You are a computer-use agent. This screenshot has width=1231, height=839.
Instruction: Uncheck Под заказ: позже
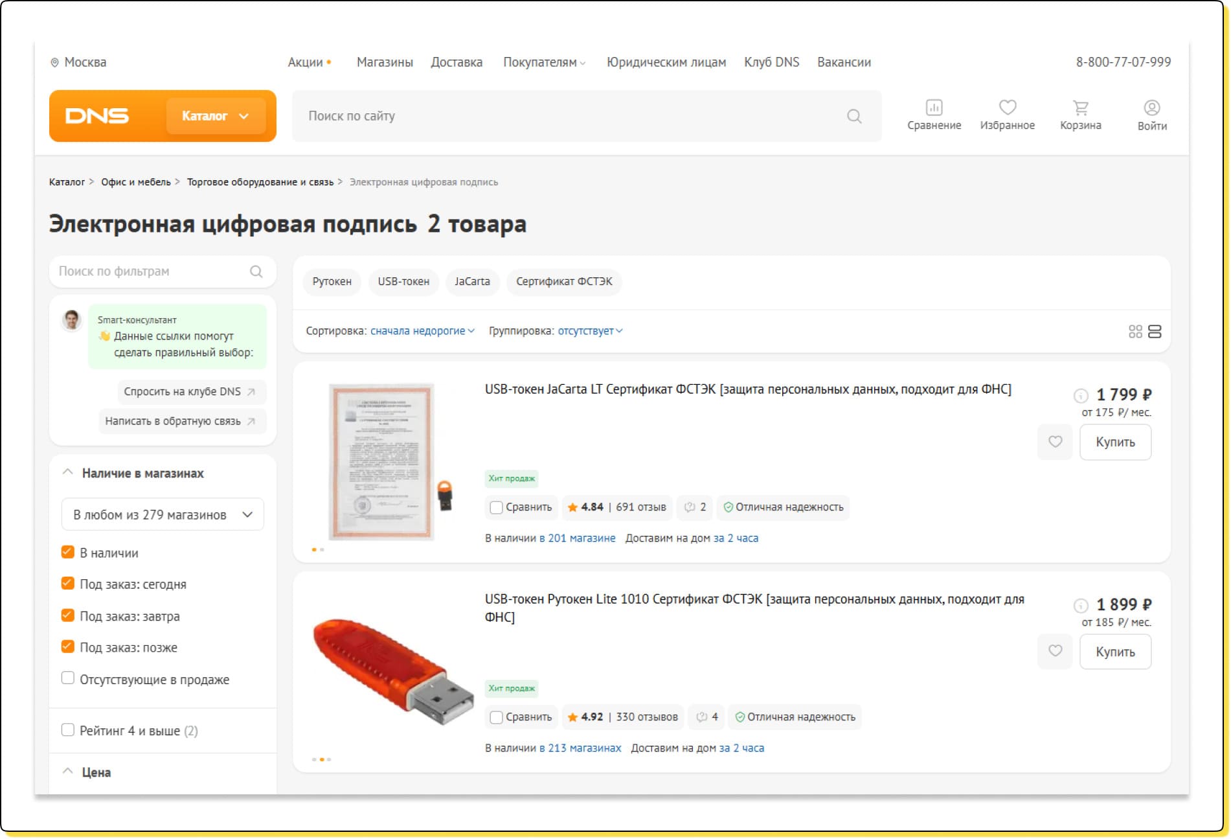click(x=67, y=647)
